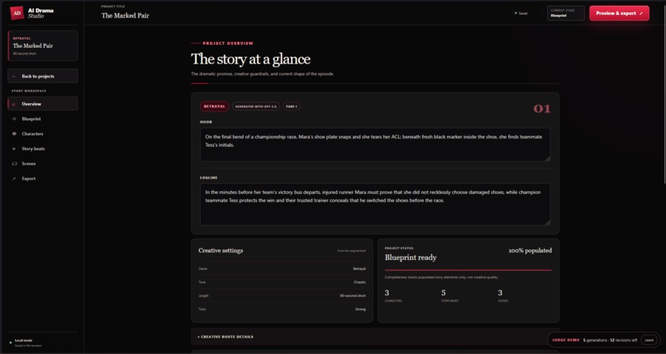Click the 3 Scenes count
Screen dimensions: 666x354
(x=503, y=295)
